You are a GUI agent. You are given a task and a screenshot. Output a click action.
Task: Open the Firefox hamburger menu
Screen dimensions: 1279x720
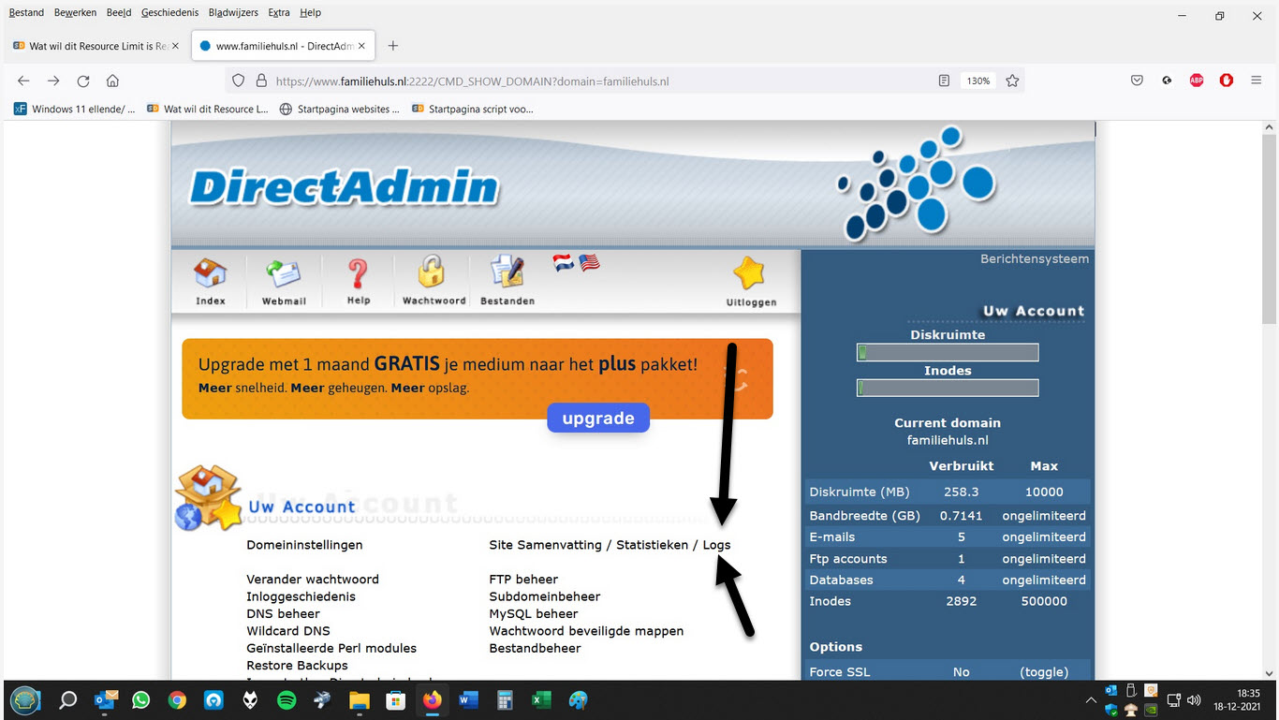pyautogui.click(x=1257, y=81)
